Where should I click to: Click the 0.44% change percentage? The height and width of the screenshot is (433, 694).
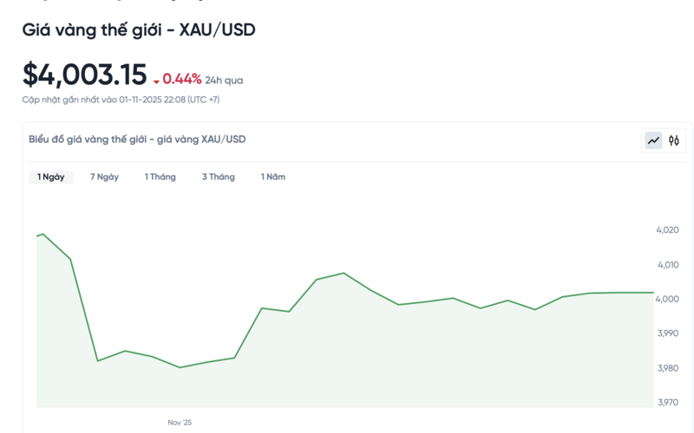(x=182, y=79)
